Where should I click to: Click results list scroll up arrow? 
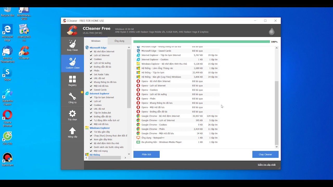pyautogui.click(x=277, y=48)
